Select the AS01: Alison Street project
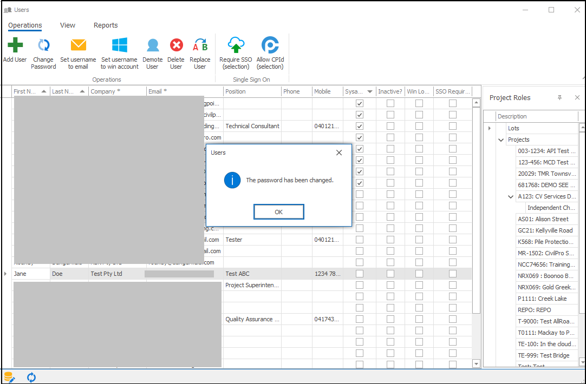This screenshot has height=384, width=586. (543, 219)
